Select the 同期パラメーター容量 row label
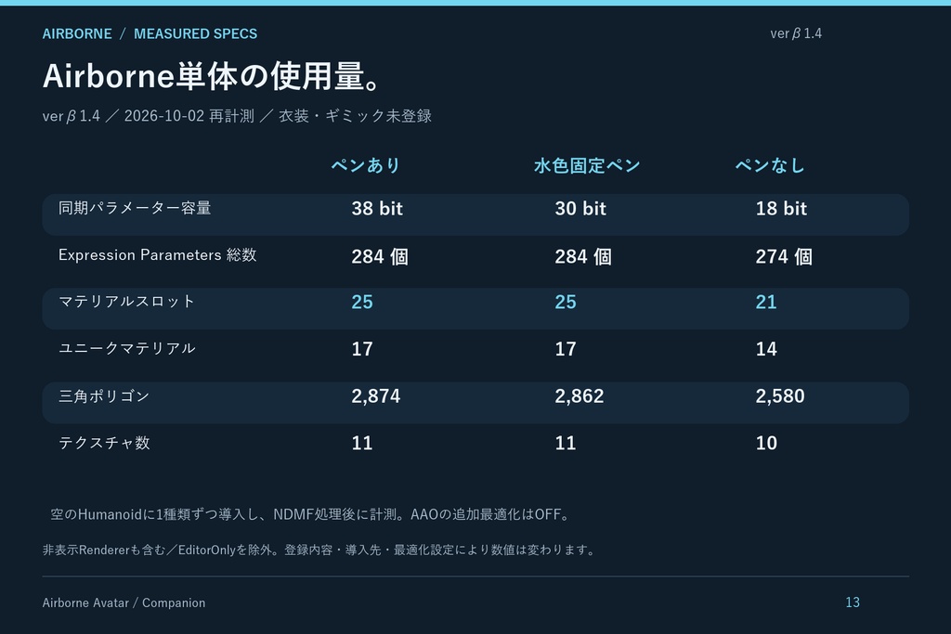Image resolution: width=951 pixels, height=634 pixels. (x=135, y=208)
